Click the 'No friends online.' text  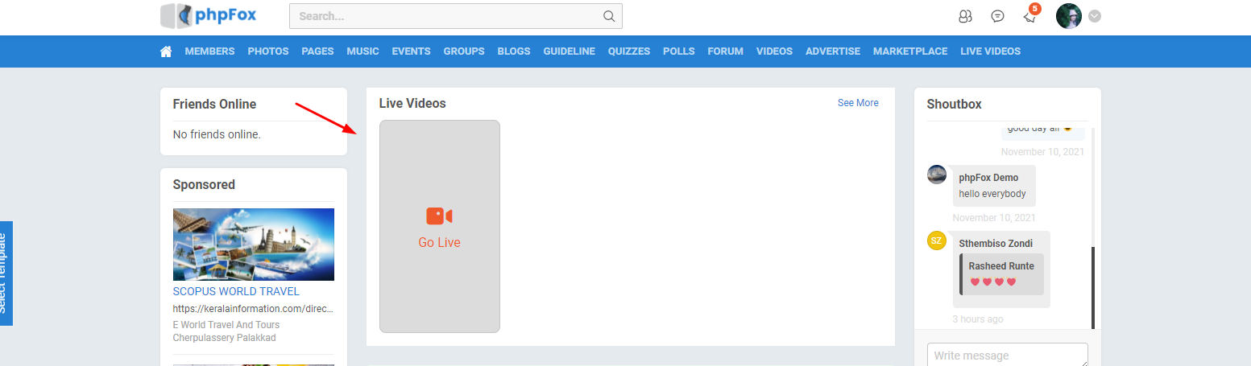tap(217, 134)
